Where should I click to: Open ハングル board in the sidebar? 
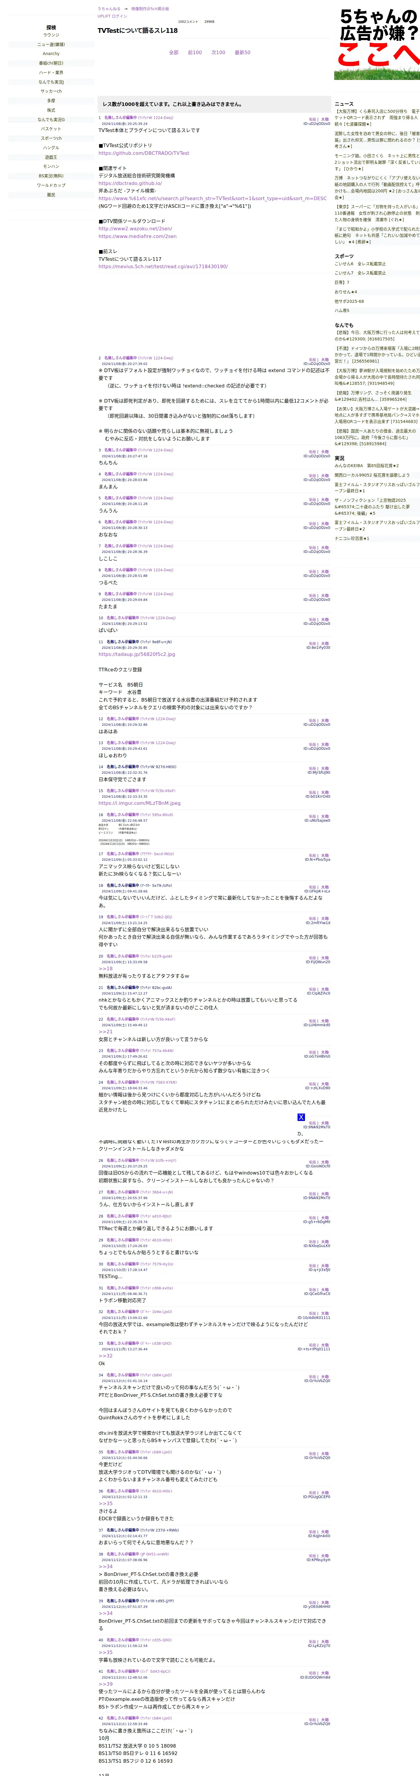(x=51, y=147)
